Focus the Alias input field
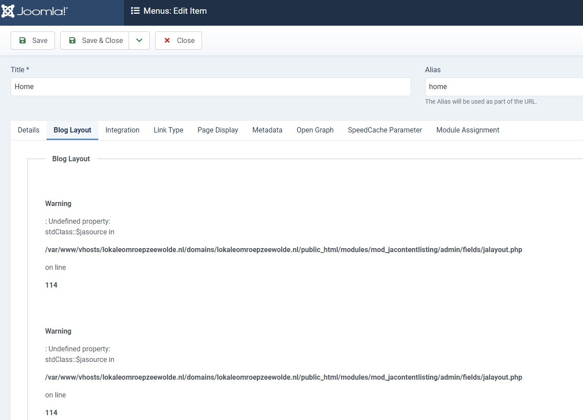The width and height of the screenshot is (583, 420). (503, 87)
